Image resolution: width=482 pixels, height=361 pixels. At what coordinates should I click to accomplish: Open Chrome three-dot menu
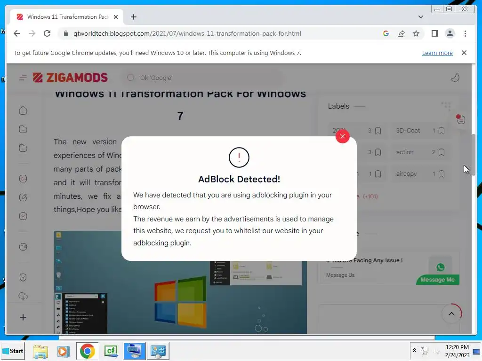(465, 33)
